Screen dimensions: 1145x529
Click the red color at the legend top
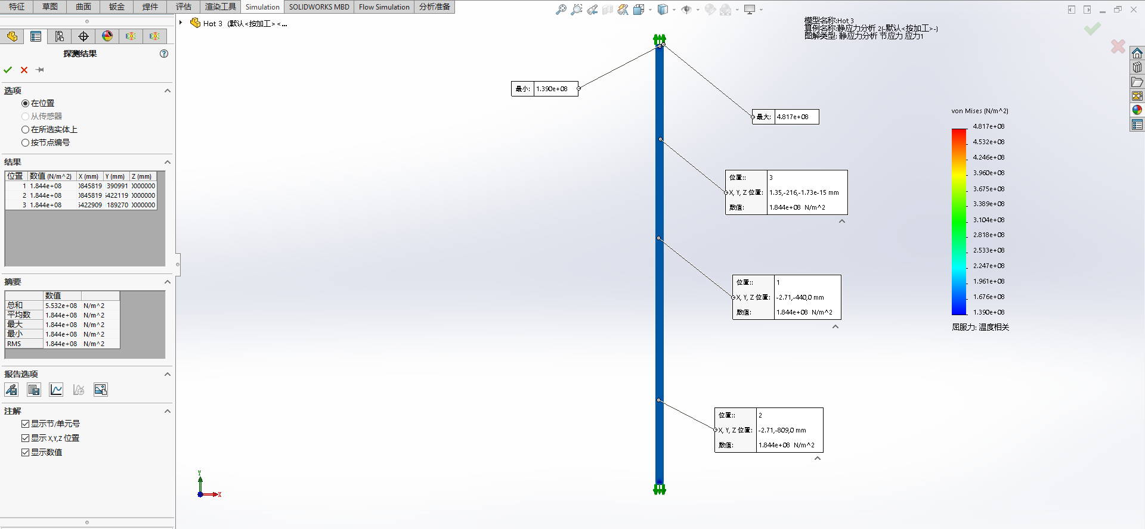[x=959, y=133]
